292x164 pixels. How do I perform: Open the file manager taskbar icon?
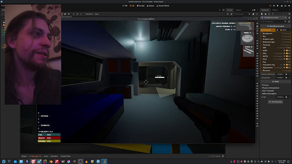coord(21,161)
